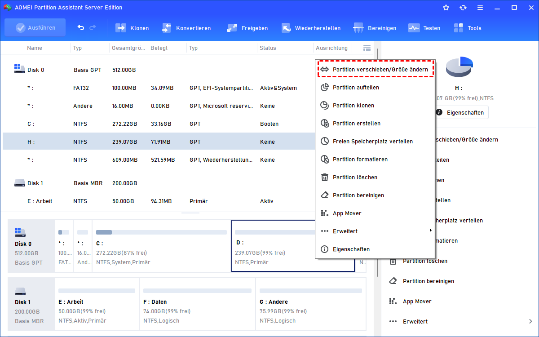539x337 pixels.
Task: Select the 16.00MB Microsoft reserved partition row
Action: tap(159, 106)
